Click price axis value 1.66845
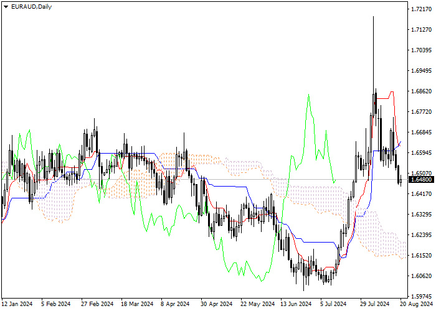This screenshot has width=436, height=311. [x=422, y=132]
